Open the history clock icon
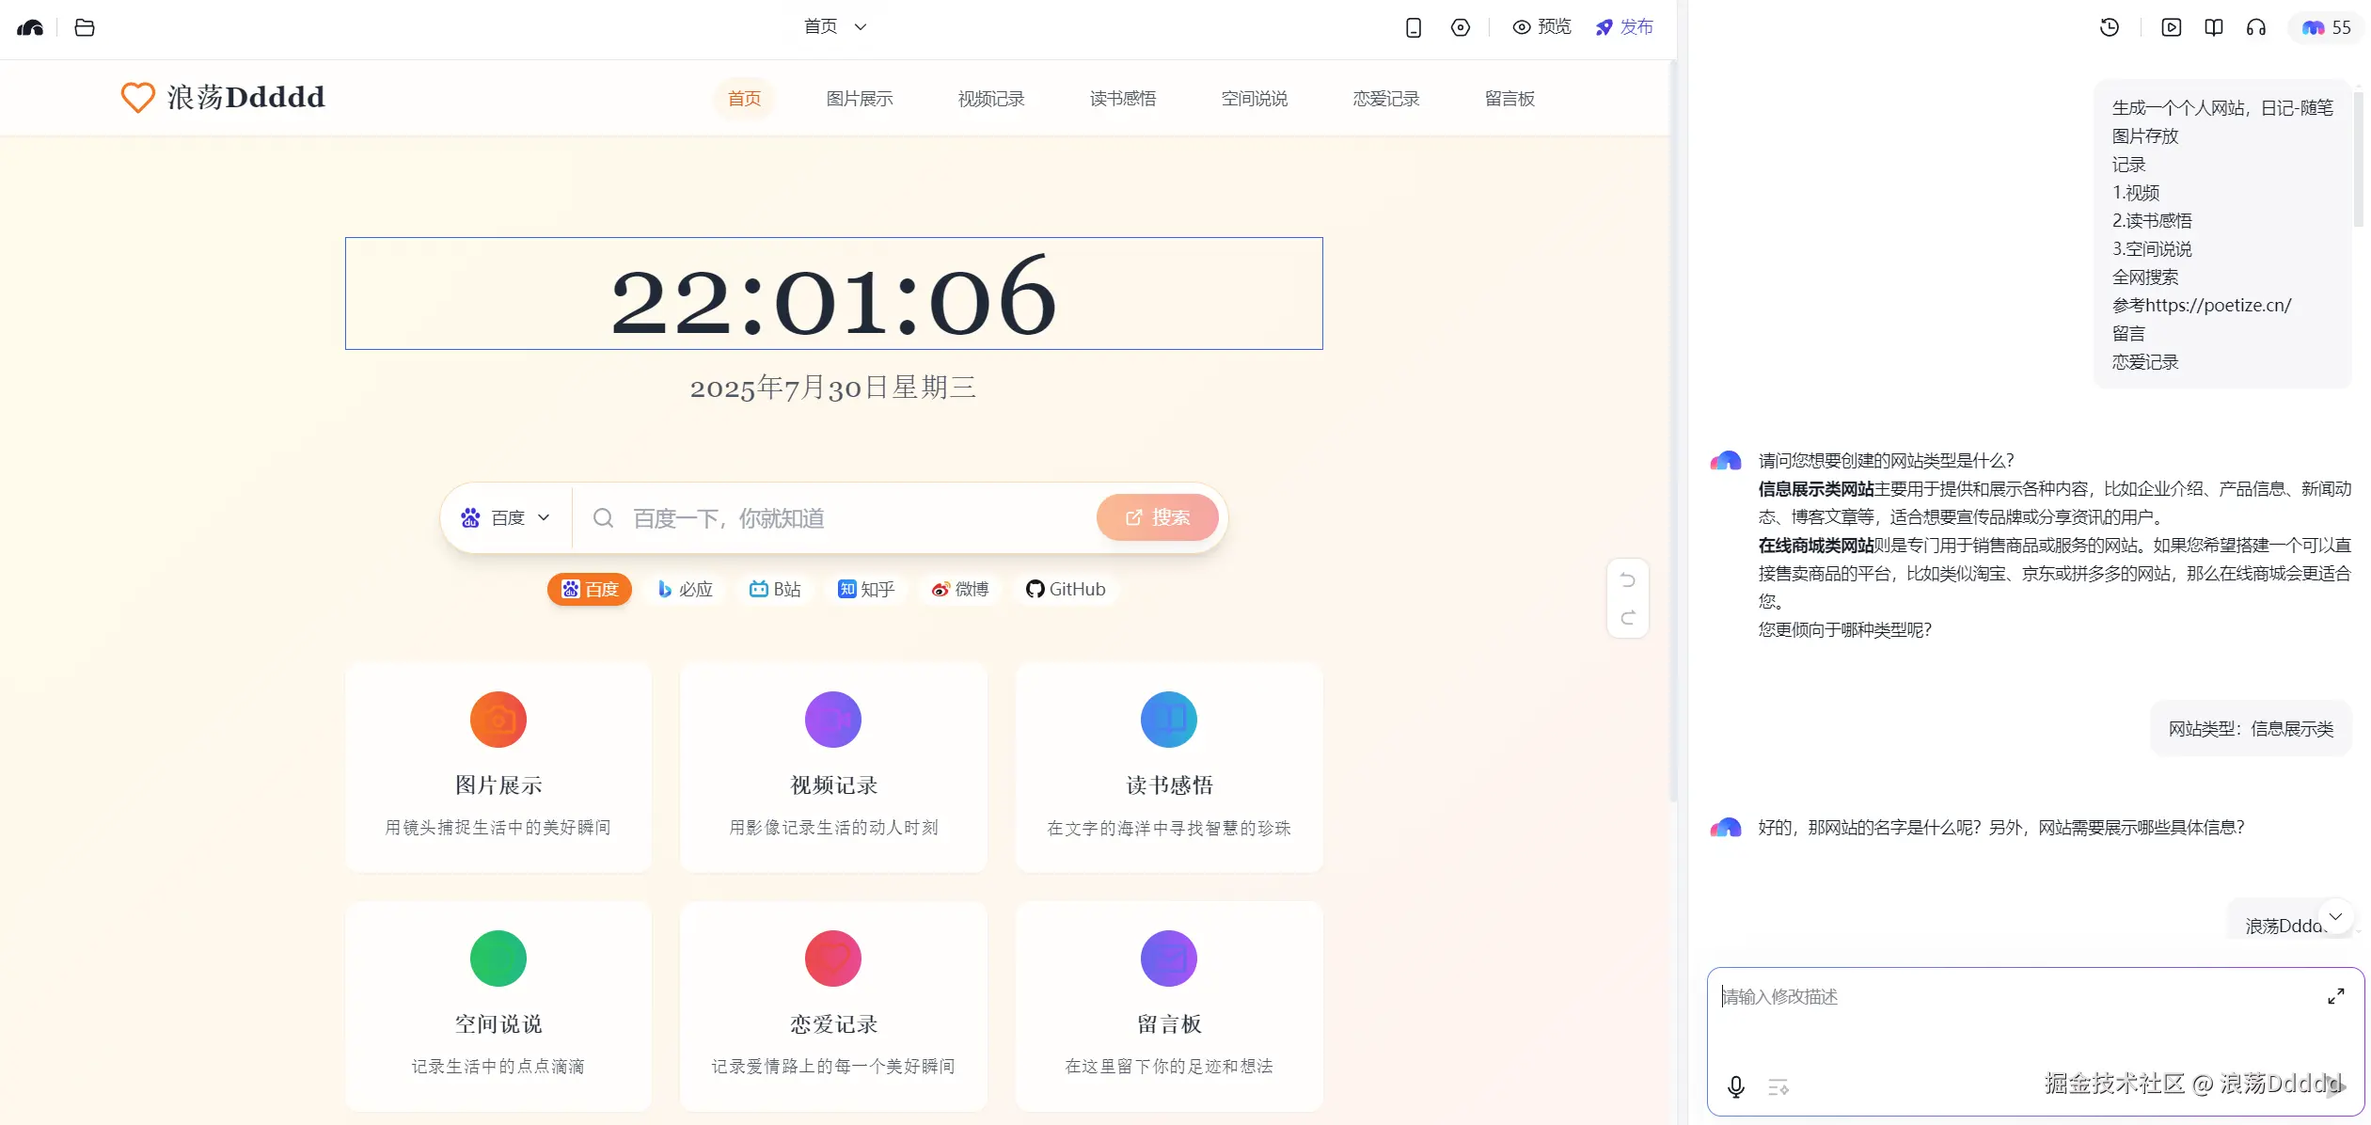This screenshot has width=2371, height=1125. (x=2109, y=27)
